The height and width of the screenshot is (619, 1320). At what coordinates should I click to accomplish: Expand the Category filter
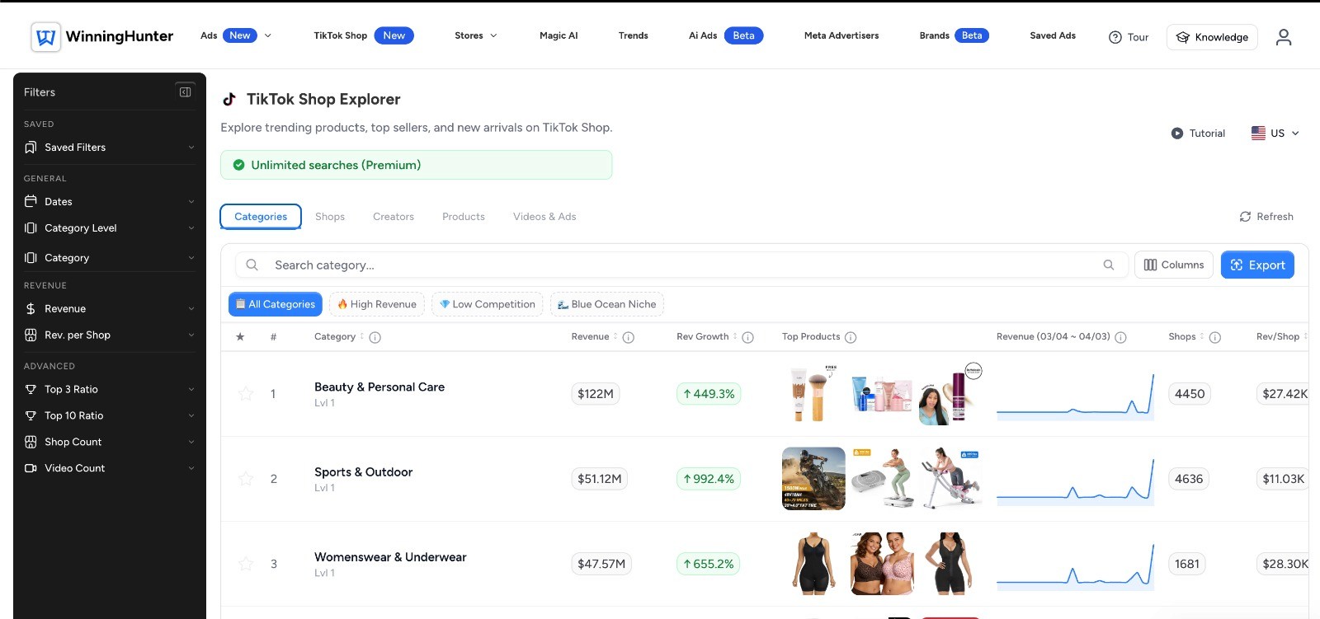(x=110, y=258)
